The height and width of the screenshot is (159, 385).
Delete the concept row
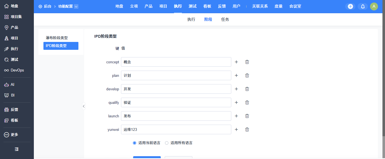(x=247, y=62)
